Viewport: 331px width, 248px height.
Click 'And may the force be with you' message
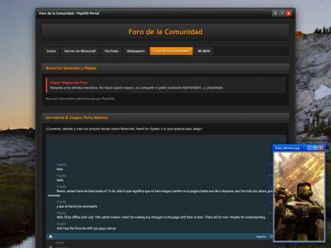(86, 228)
